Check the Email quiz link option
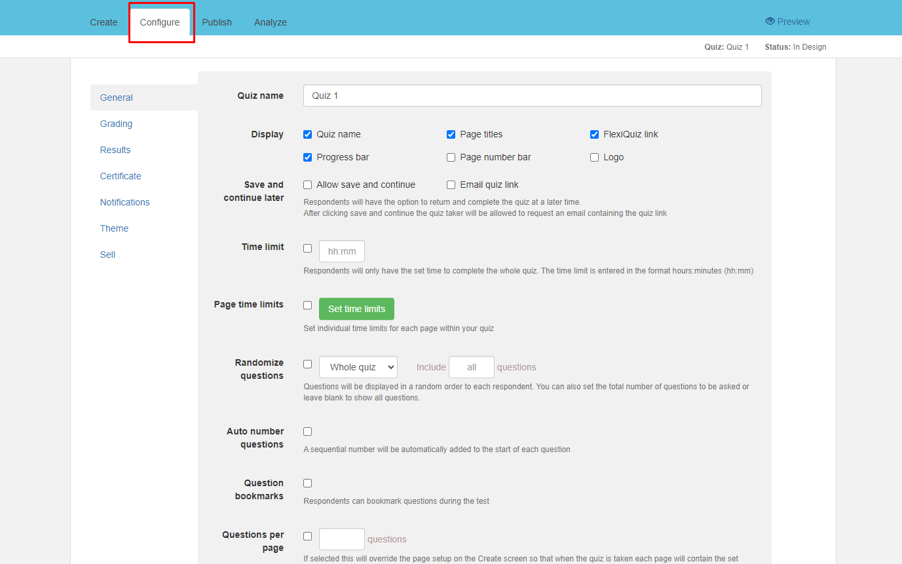Viewport: 902px width, 564px height. pyautogui.click(x=451, y=185)
